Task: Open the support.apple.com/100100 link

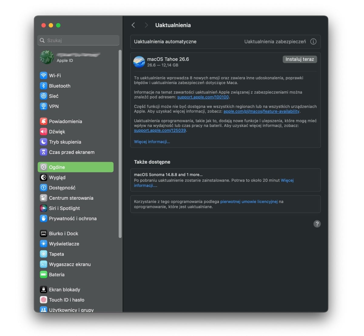Action: coord(203,97)
